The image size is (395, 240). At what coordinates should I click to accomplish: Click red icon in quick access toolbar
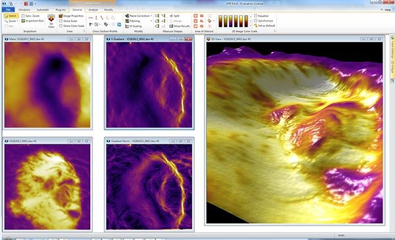pyautogui.click(x=26, y=4)
